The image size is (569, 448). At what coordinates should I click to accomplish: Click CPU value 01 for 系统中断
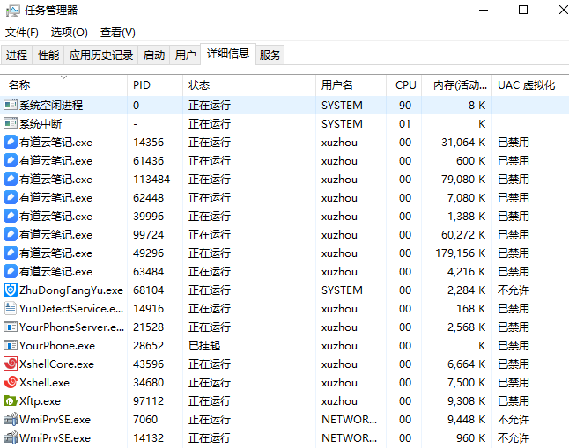tap(405, 124)
